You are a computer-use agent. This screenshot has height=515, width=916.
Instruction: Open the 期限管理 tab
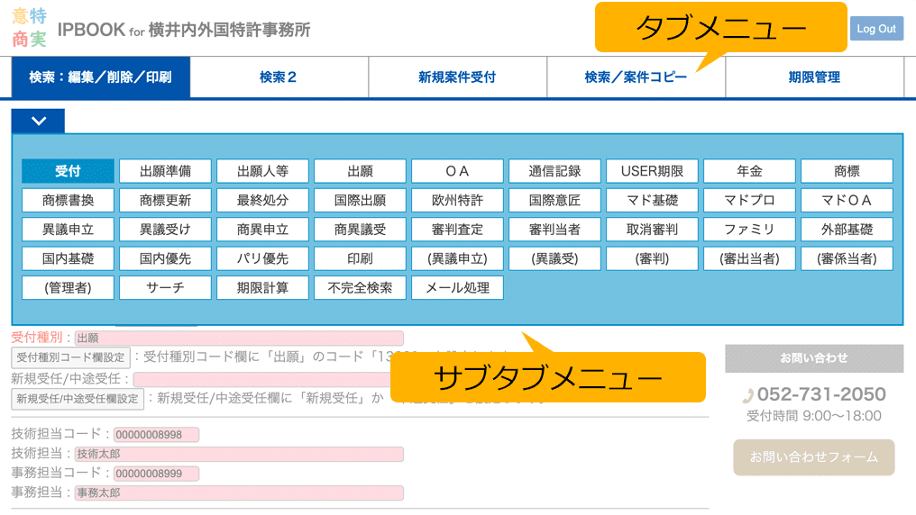(814, 77)
